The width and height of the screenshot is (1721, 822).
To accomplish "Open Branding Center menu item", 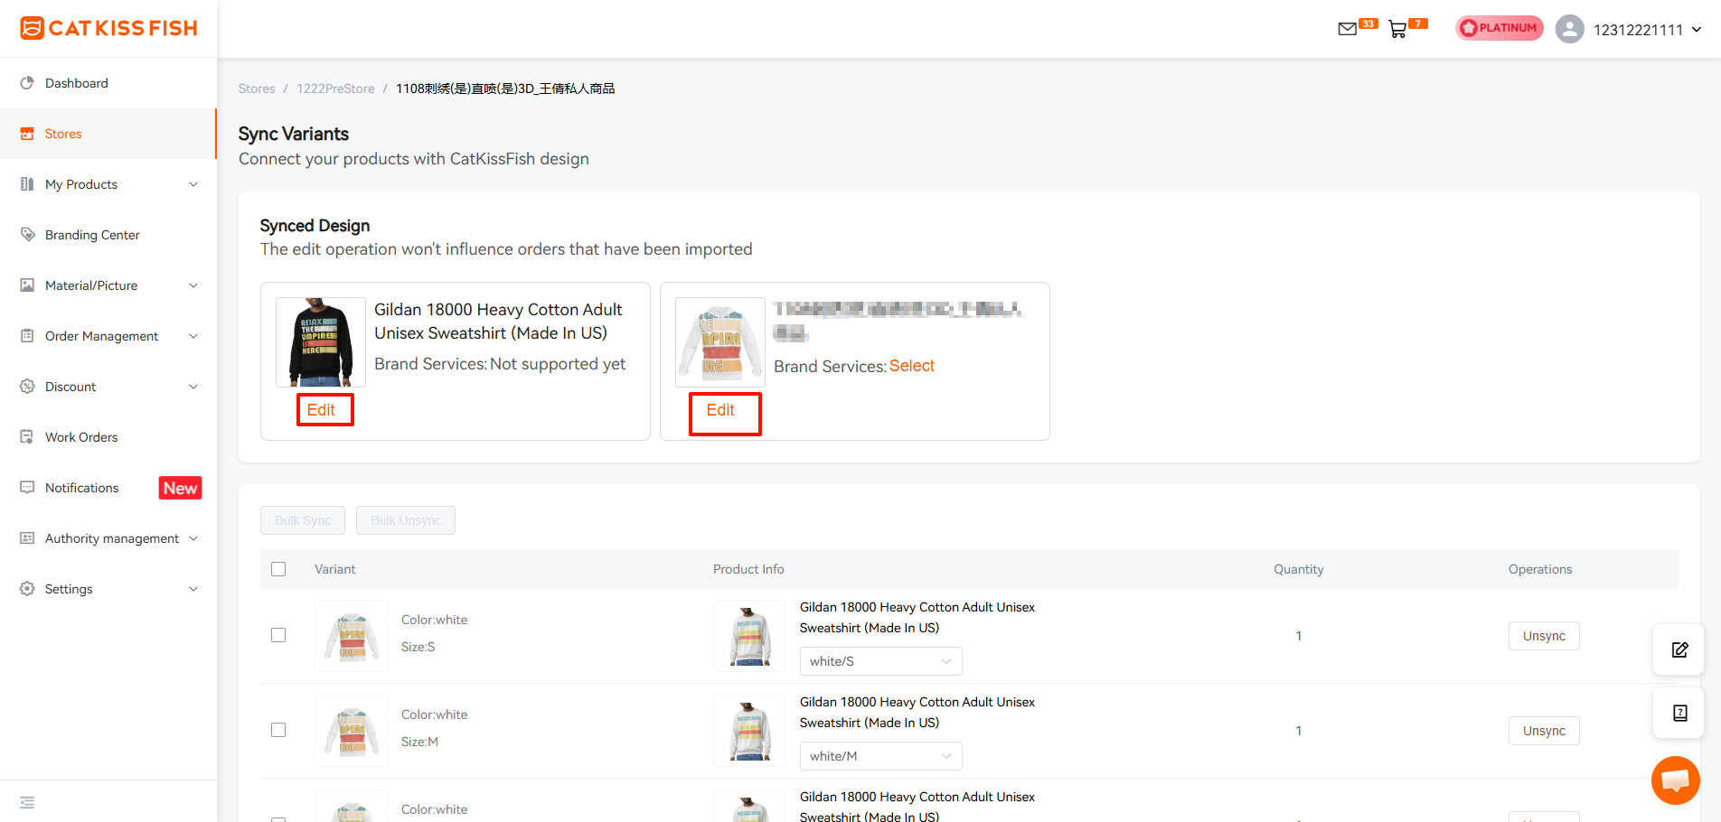I will click(108, 235).
